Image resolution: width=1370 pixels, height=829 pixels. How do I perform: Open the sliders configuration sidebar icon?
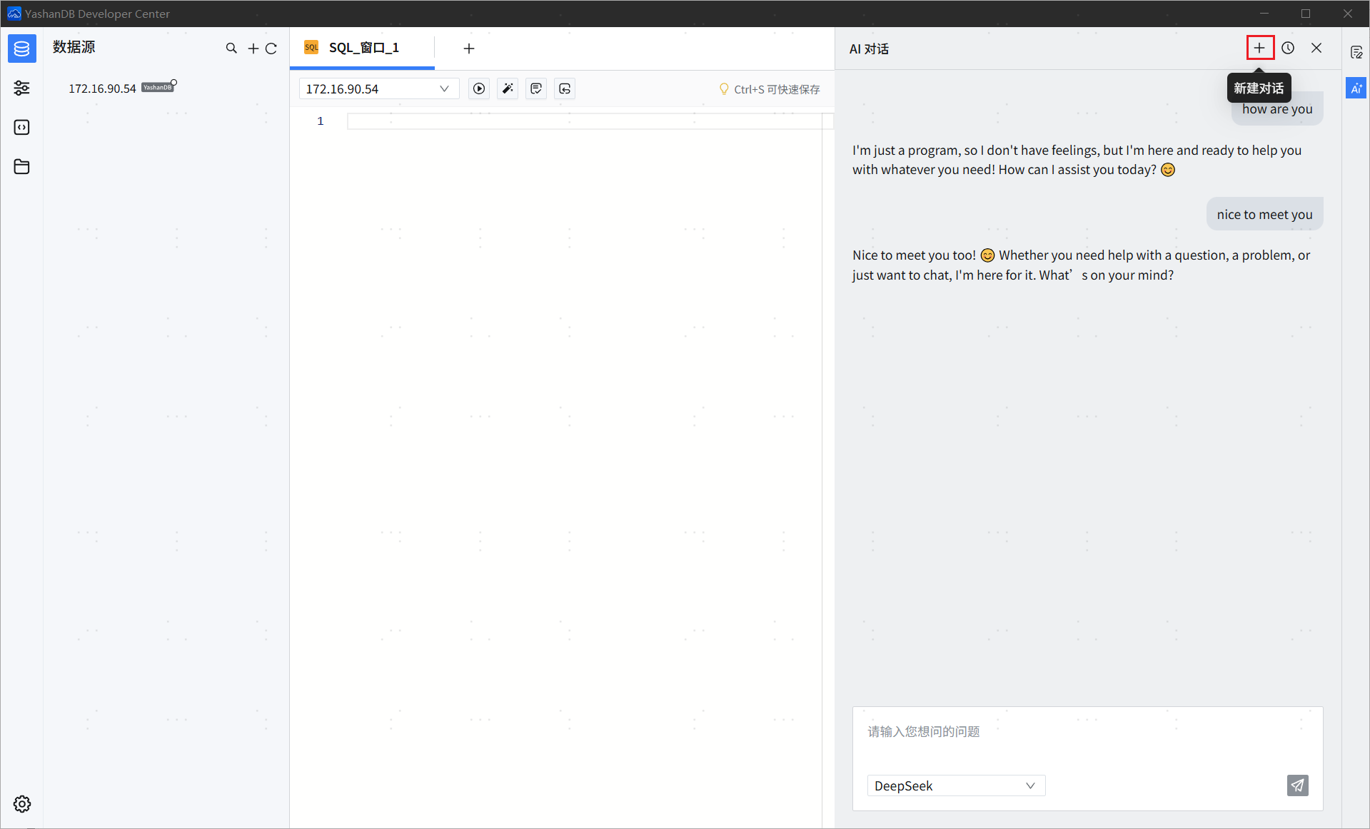21,88
